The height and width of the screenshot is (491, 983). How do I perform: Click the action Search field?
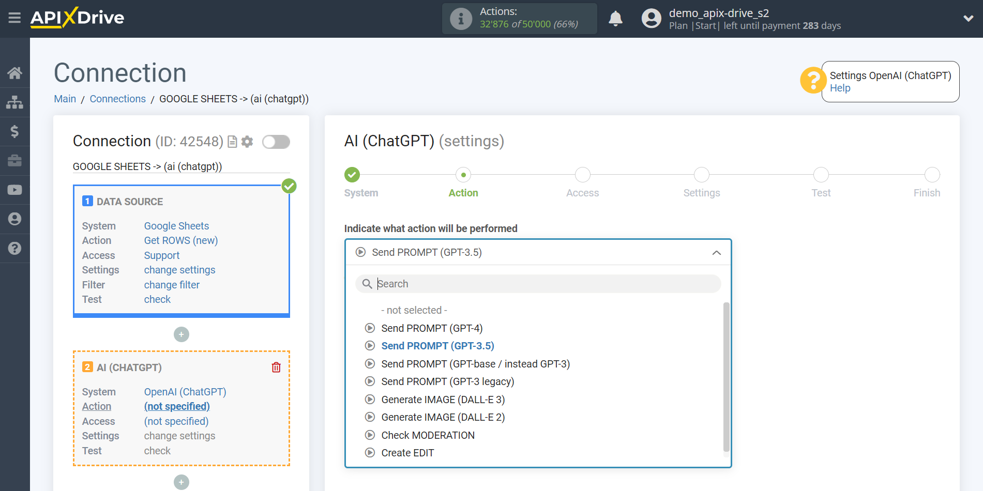[x=538, y=284]
